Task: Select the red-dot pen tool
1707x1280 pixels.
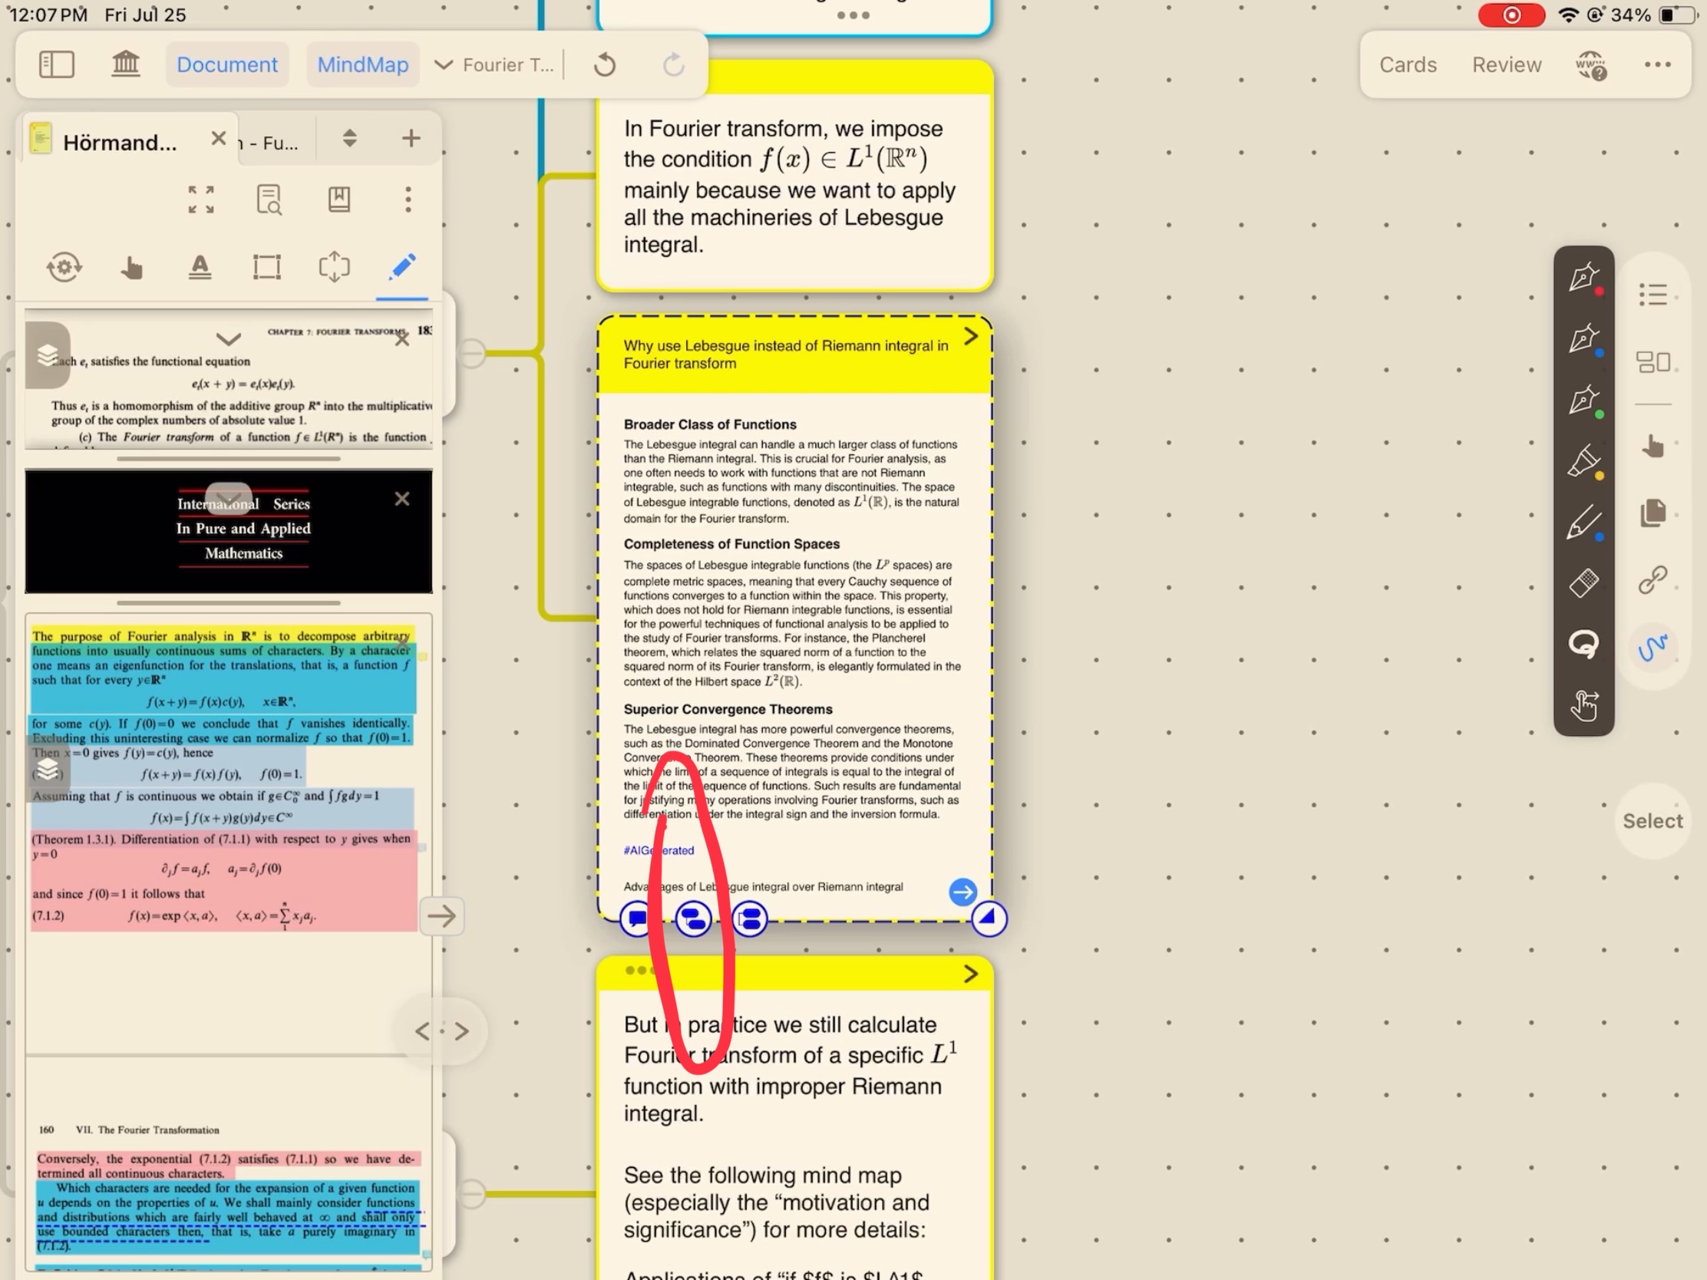Action: pyautogui.click(x=1583, y=278)
